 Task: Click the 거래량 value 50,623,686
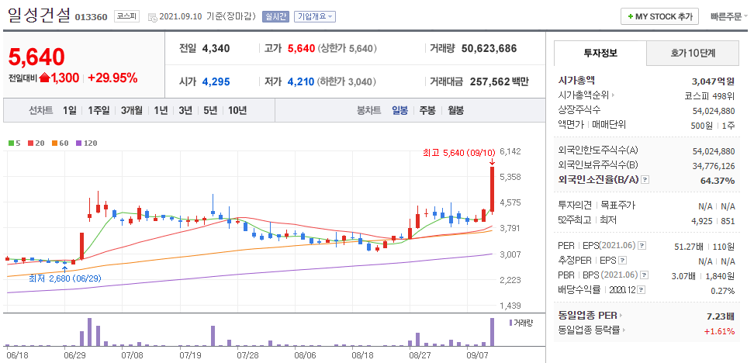tap(489, 48)
